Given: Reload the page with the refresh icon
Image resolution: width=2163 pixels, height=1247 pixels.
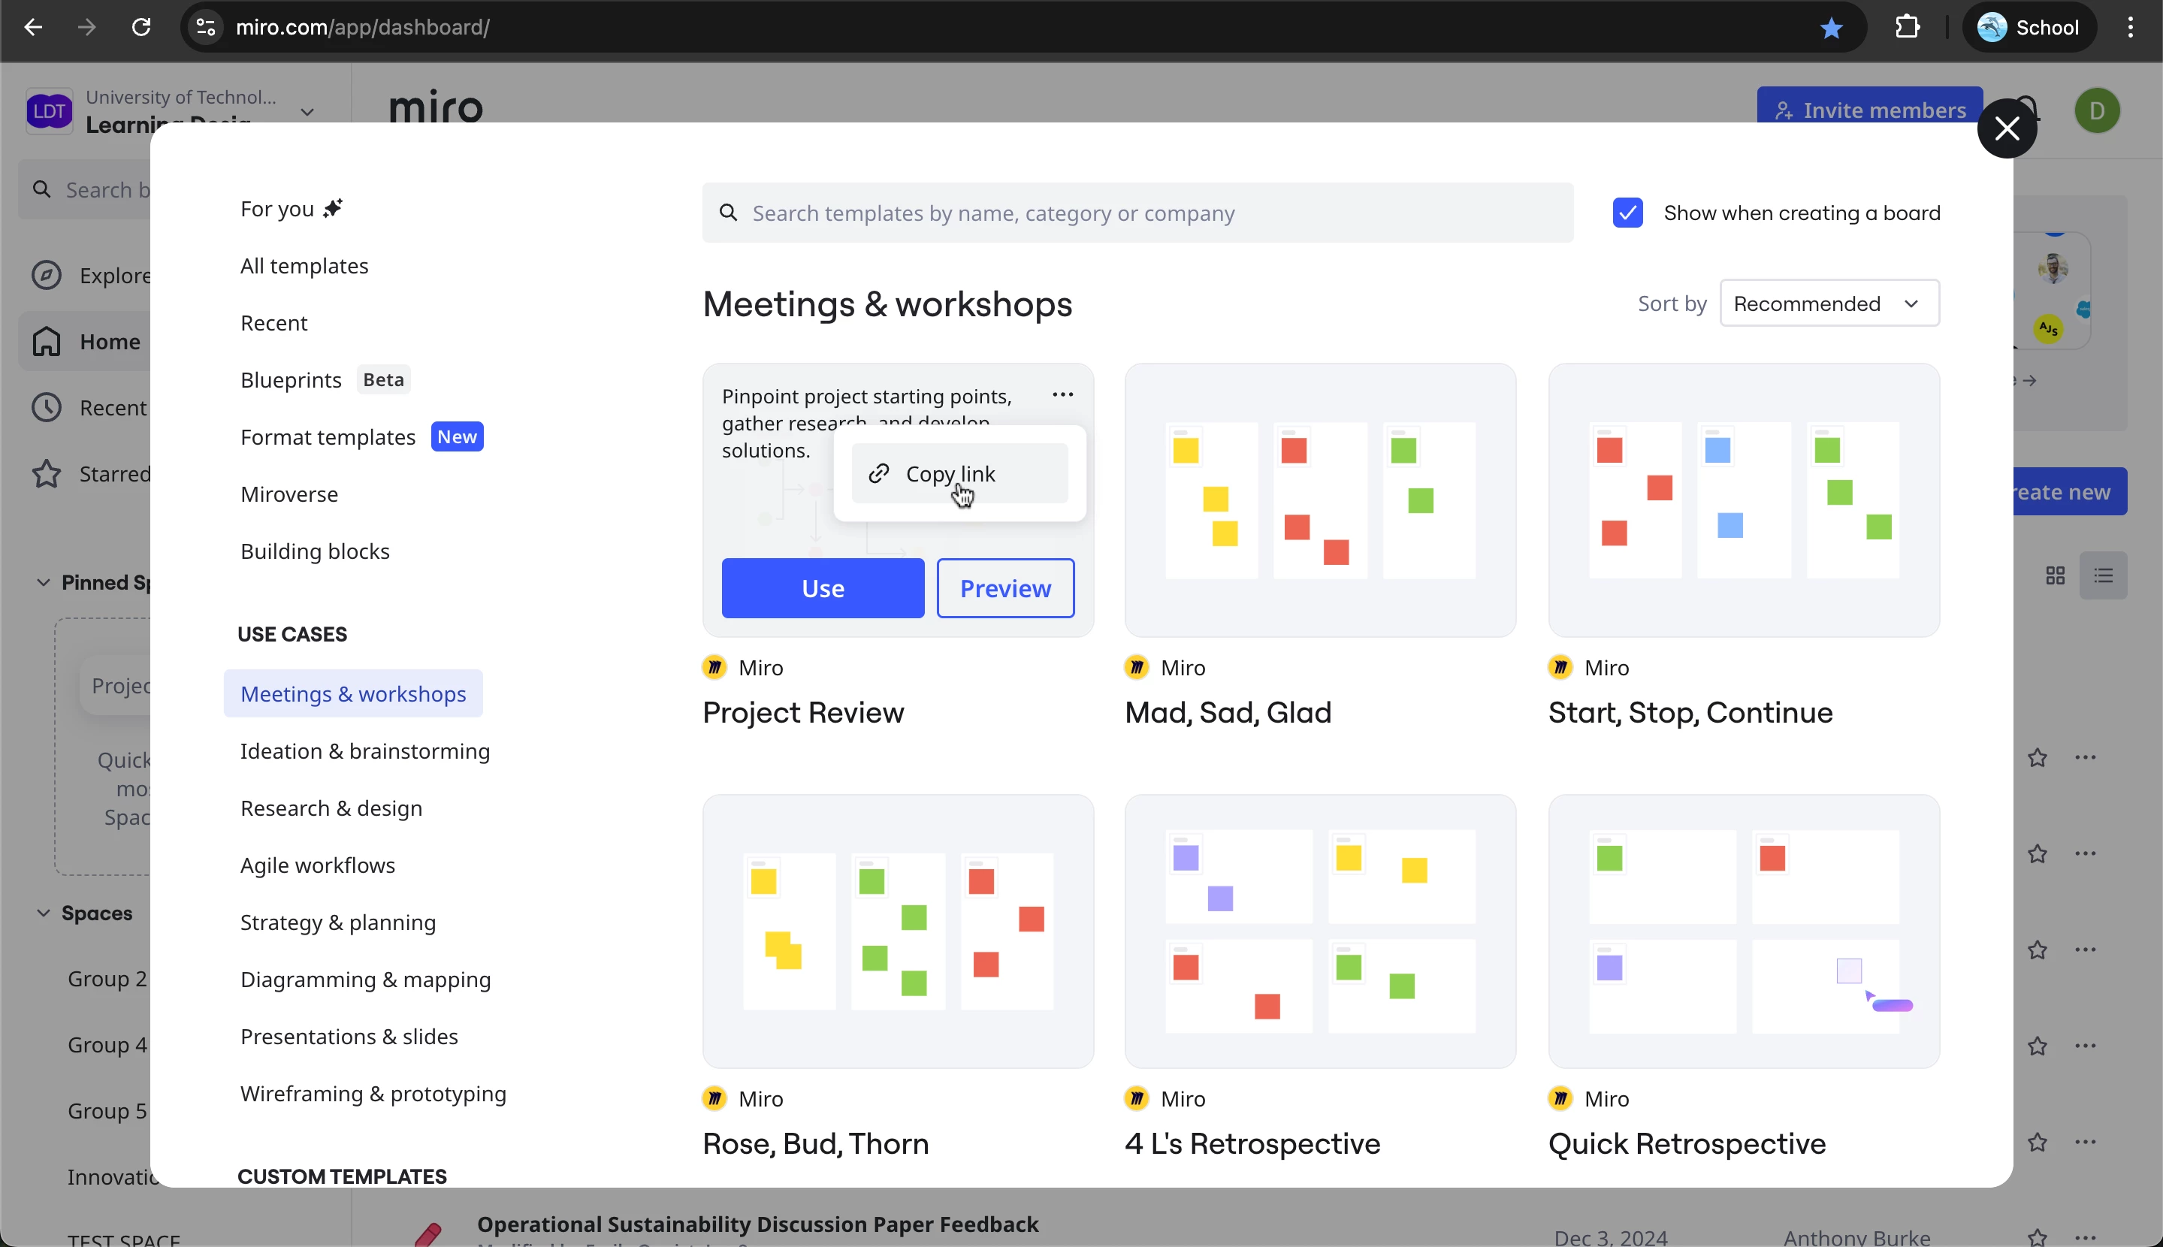Looking at the screenshot, I should click(141, 27).
